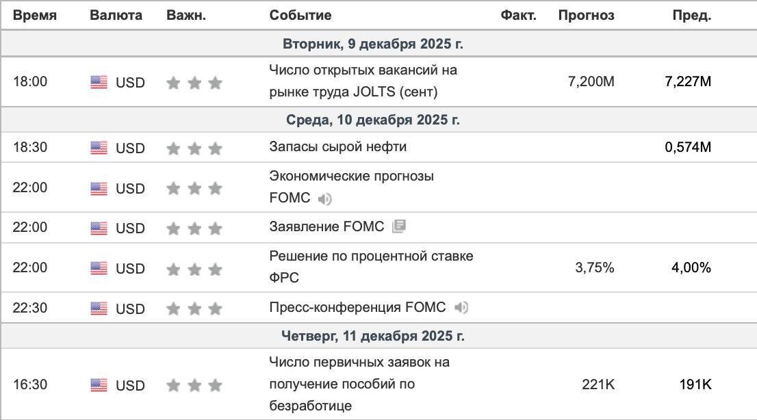Open the document icon next to Заявление FOMC
This screenshot has width=757, height=420.
pos(399,226)
